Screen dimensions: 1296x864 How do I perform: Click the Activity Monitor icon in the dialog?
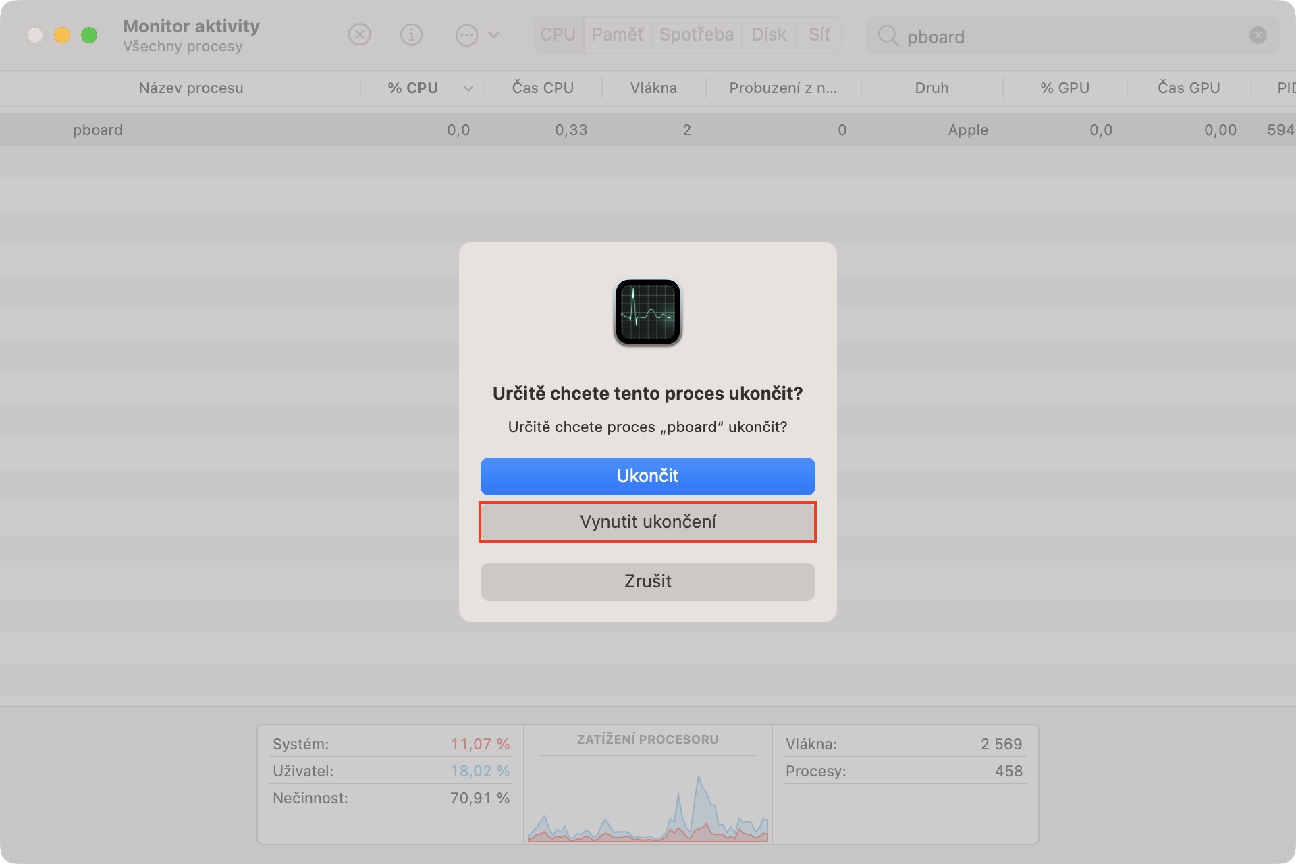pos(647,313)
